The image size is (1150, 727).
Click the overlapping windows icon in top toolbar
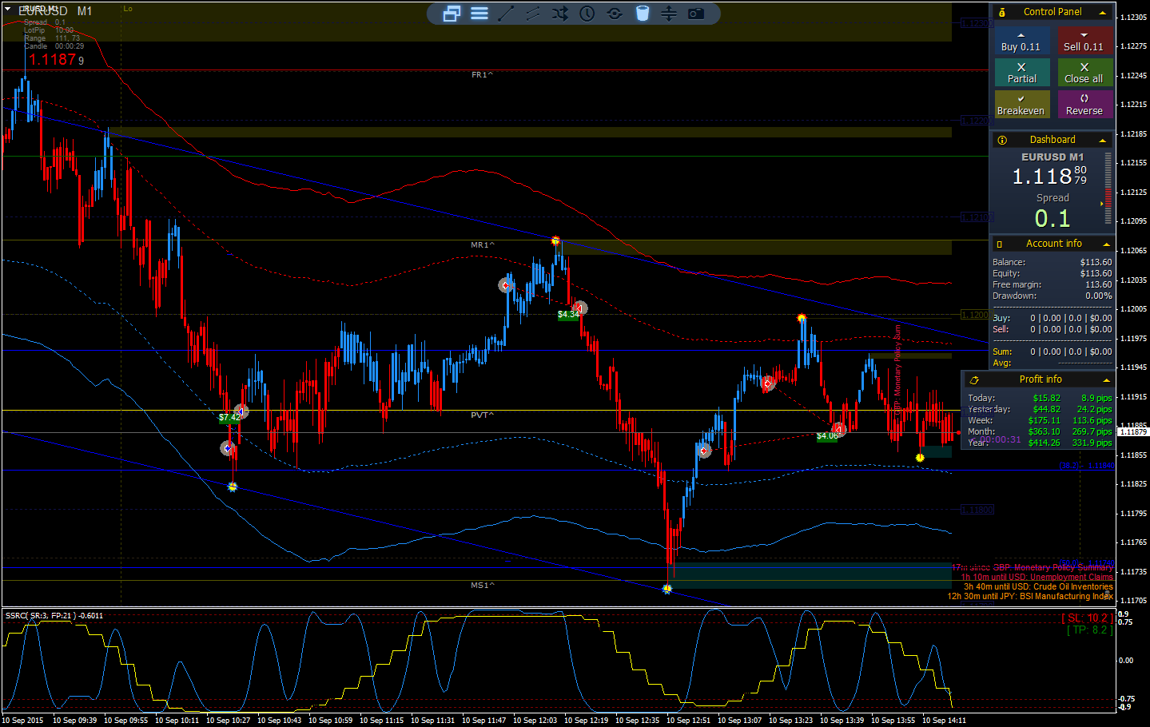coord(452,14)
